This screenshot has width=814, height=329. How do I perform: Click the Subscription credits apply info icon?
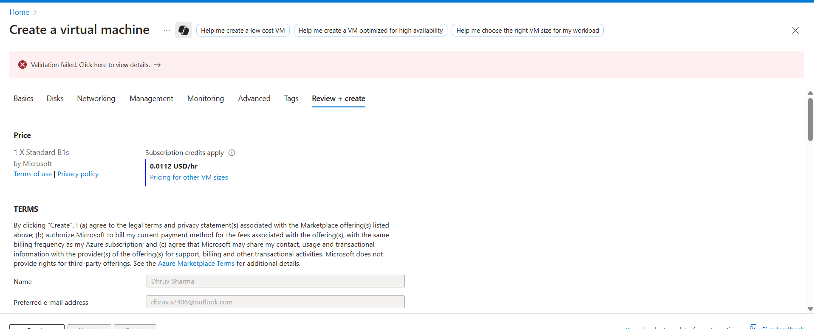point(232,153)
